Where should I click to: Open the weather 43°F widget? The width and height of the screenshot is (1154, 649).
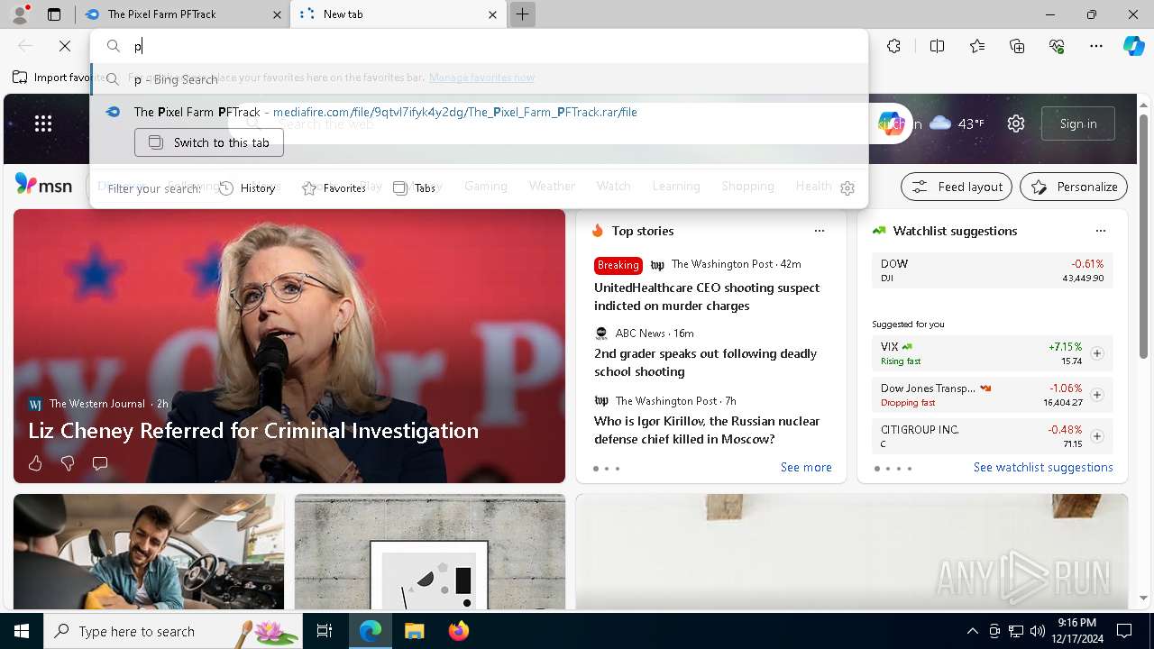[x=957, y=123]
